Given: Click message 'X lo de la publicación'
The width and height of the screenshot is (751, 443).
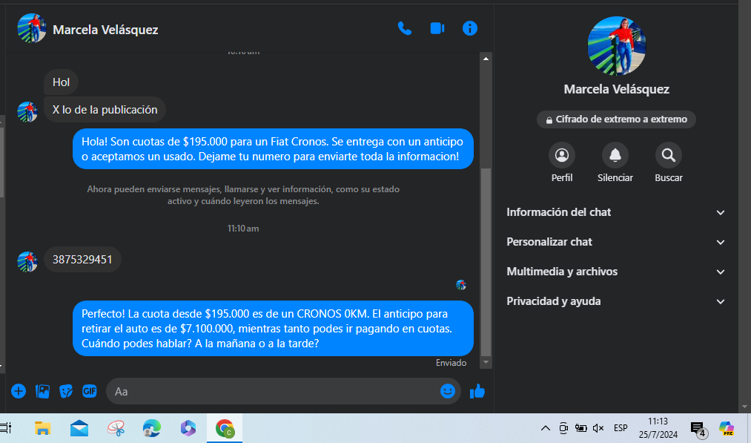Looking at the screenshot, I should coord(105,110).
